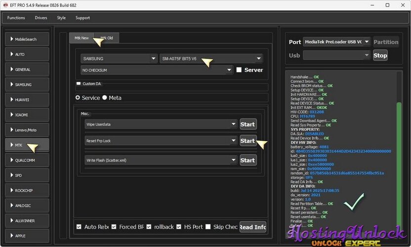Start the Write Flash operation
The width and height of the screenshot is (411, 247).
tap(247, 160)
